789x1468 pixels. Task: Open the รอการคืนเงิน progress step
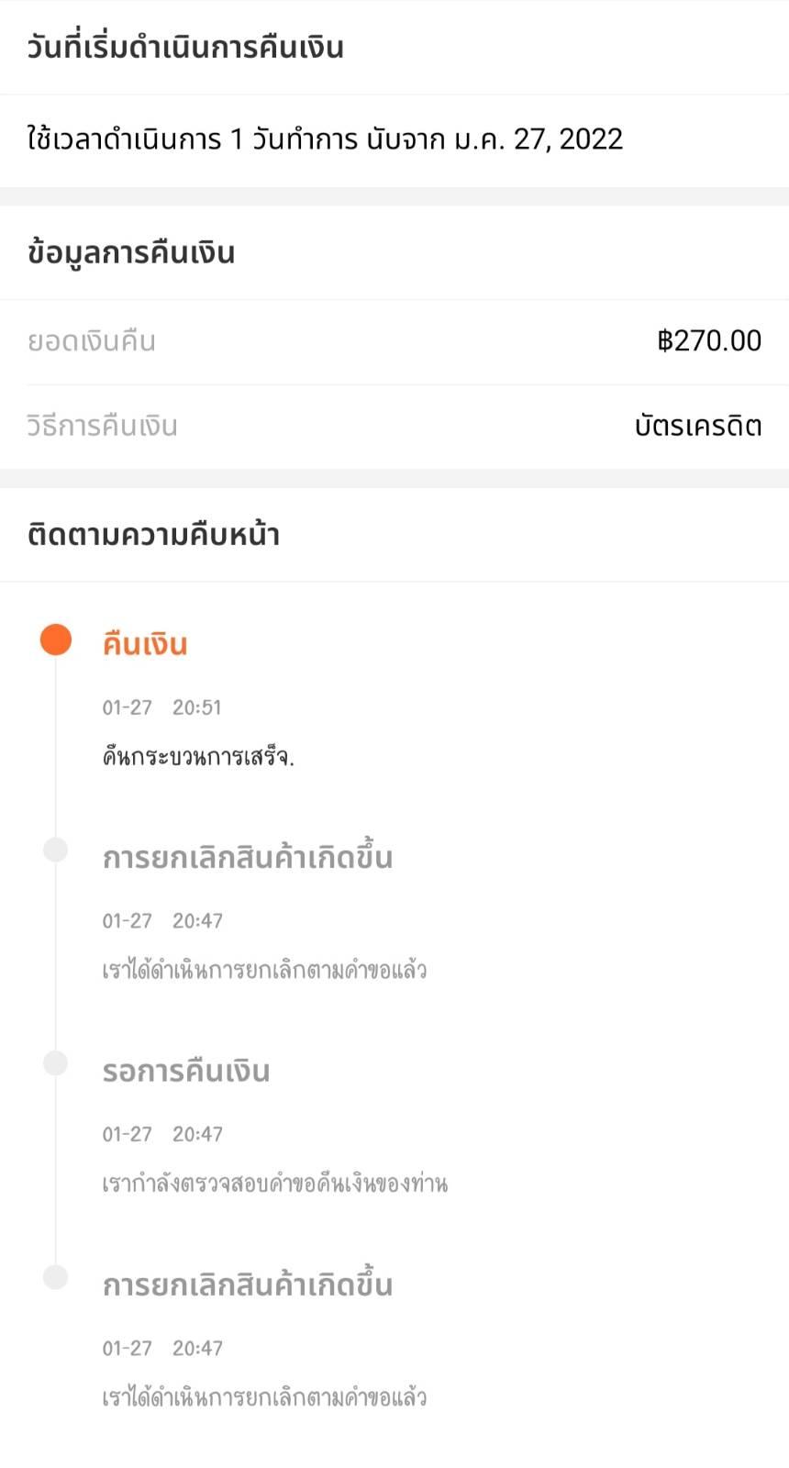tap(186, 1071)
